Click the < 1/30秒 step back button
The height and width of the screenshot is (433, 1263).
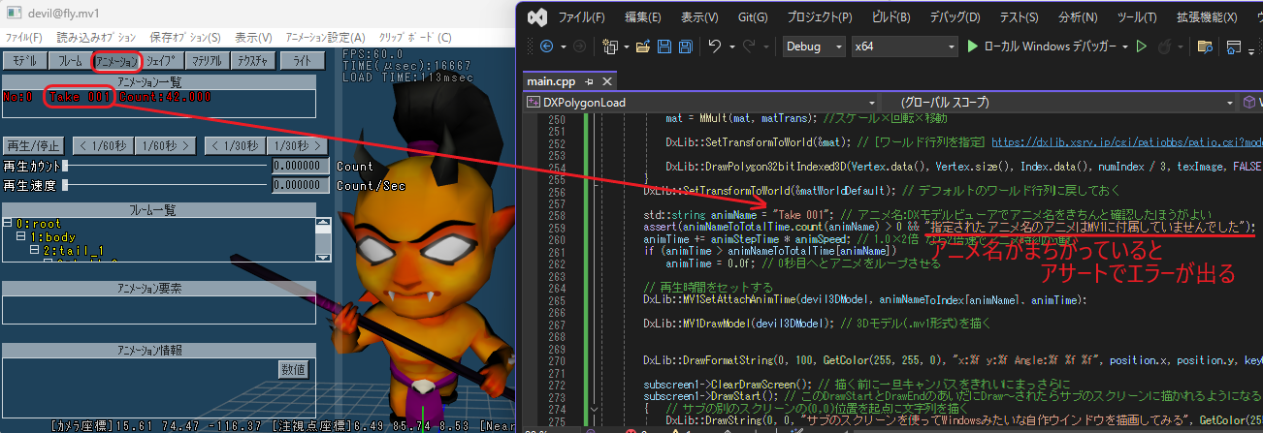(x=236, y=145)
